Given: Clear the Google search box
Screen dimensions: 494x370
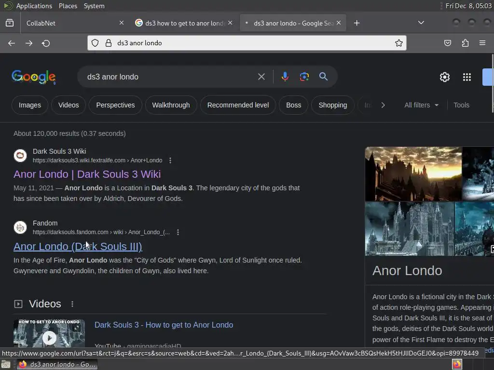Looking at the screenshot, I should (x=261, y=77).
